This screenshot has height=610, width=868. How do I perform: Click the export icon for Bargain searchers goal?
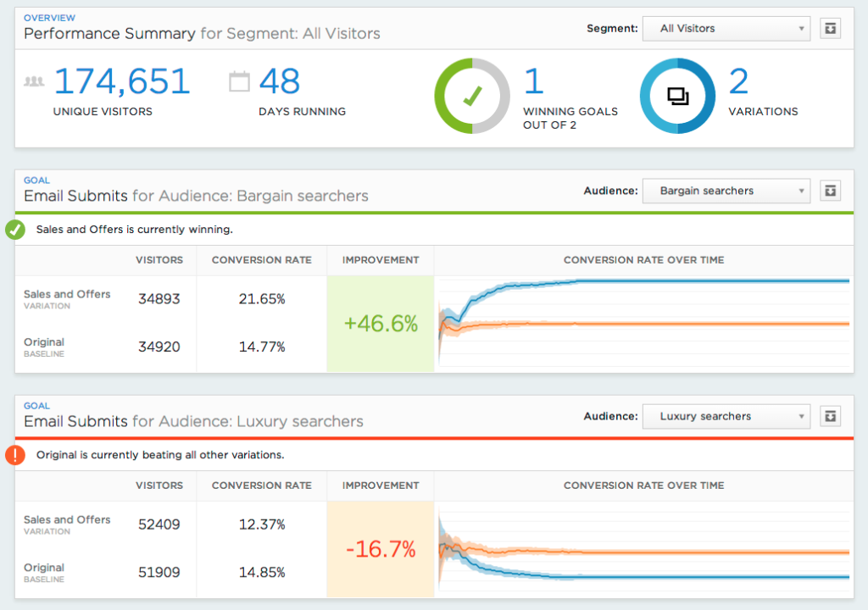pos(830,191)
